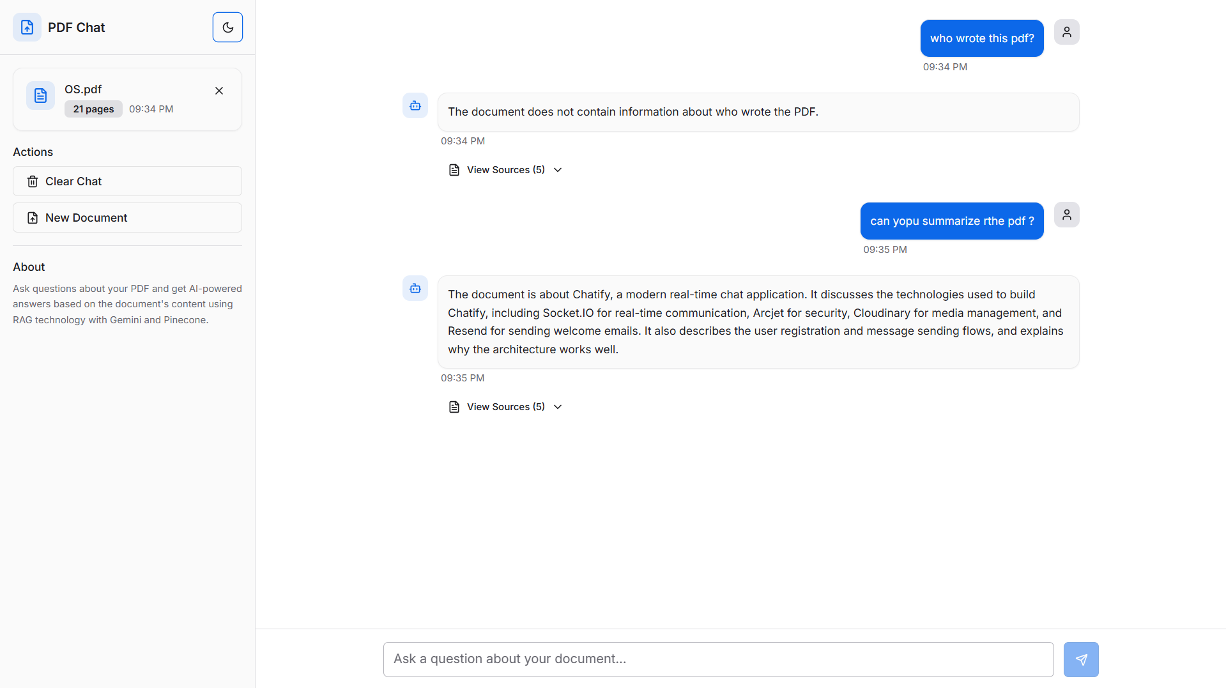Click the trash icon in Clear Chat
The width and height of the screenshot is (1226, 688).
(33, 181)
